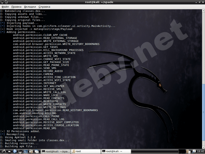Click the line '32 Permissions added.'
205x154 pixels.
20,131
